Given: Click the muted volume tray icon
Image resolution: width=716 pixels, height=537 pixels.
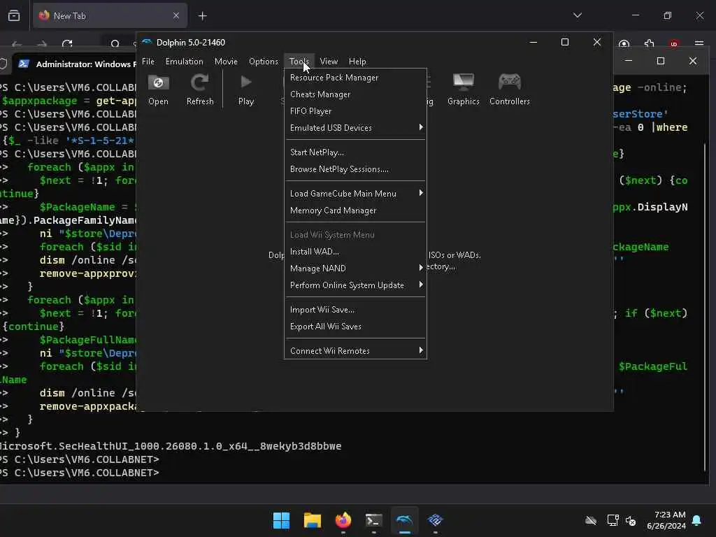Looking at the screenshot, I should (x=631, y=520).
